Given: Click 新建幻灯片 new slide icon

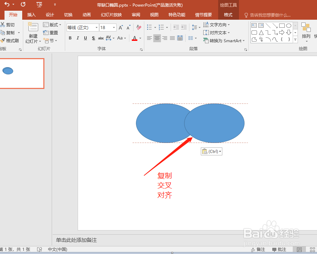Looking at the screenshot, I should (33, 27).
